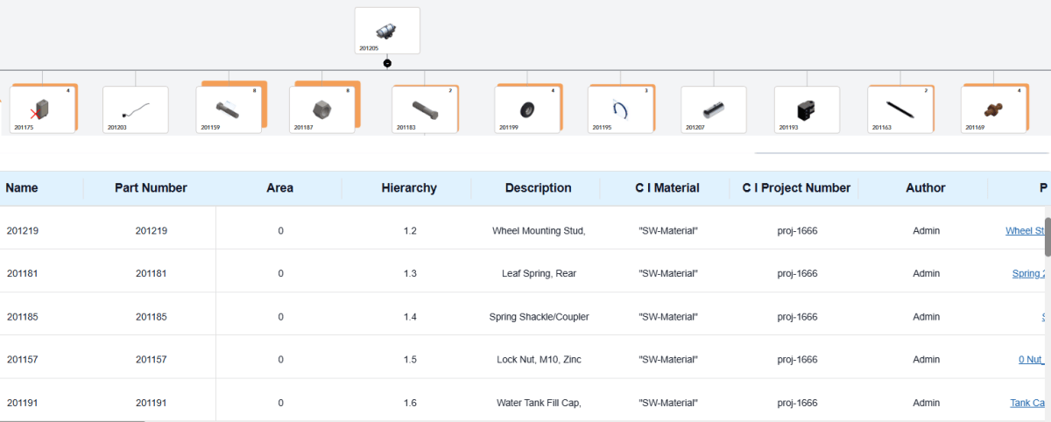Viewport: 1051px width, 422px height.
Task: Select the 201199 wheel part node
Action: point(527,109)
